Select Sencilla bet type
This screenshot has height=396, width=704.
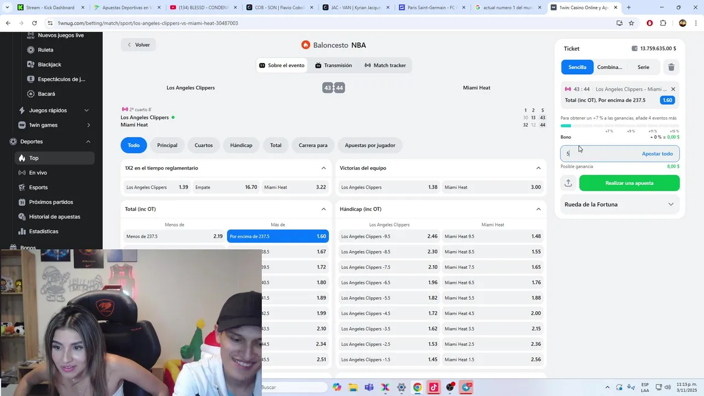point(577,67)
